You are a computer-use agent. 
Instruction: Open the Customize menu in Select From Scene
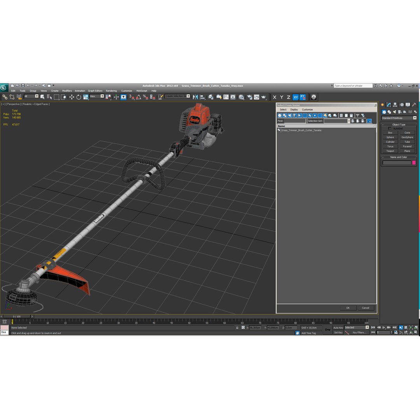(x=307, y=110)
